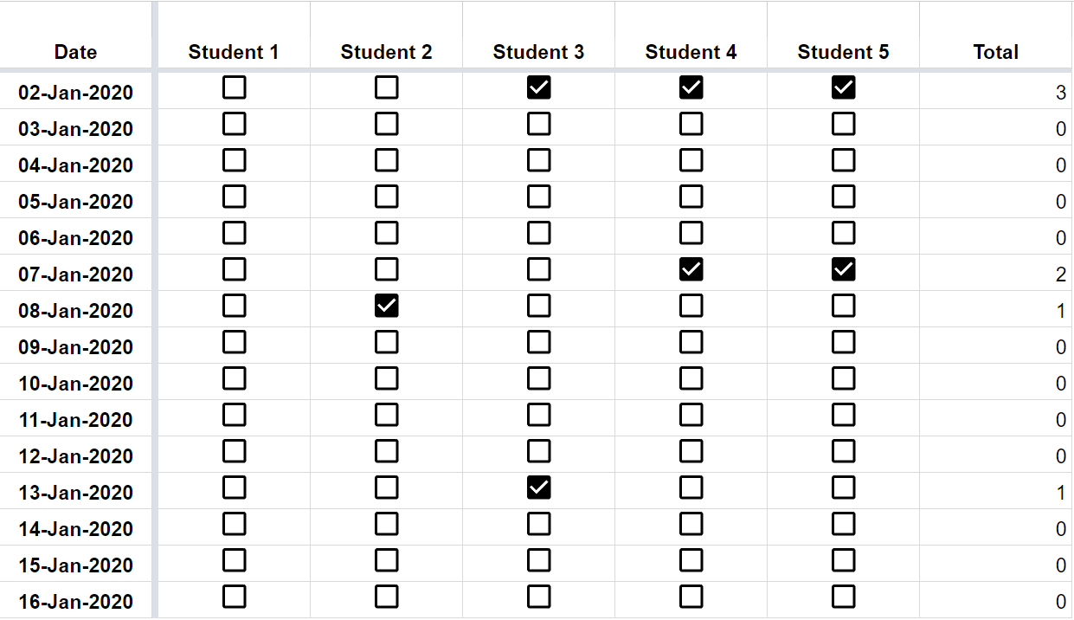The image size is (1074, 620).
Task: Uncheck Student 3 on 02-Jan-2020
Action: [538, 87]
